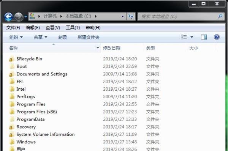This screenshot has height=151, width=228.
Task: Open help with the question mark icon
Action: (217, 37)
